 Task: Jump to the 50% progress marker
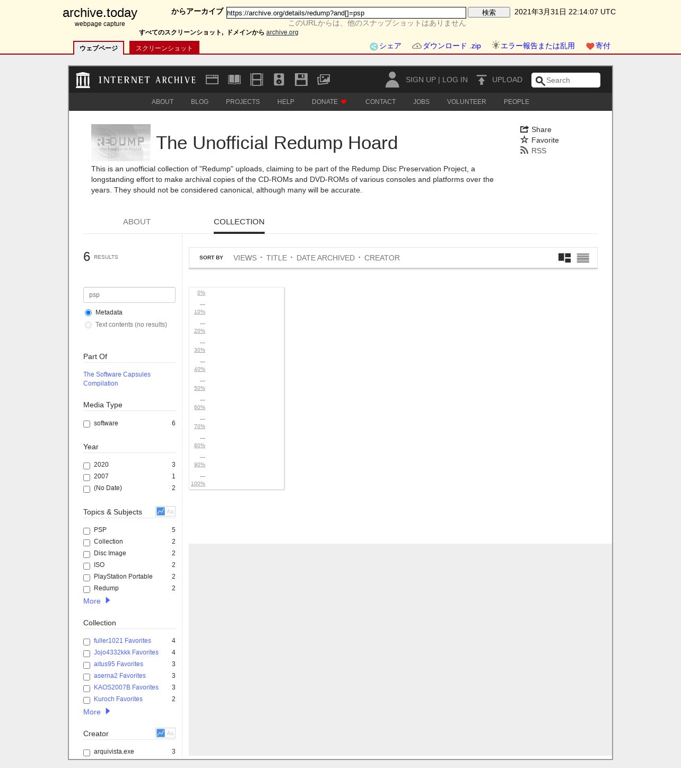(x=199, y=388)
